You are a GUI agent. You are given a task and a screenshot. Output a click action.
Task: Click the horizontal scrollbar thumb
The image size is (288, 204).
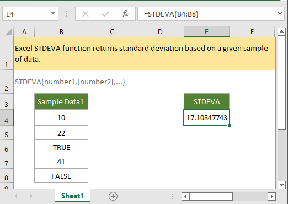[211, 196]
